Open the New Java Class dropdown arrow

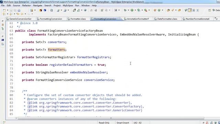(x=163, y=10)
